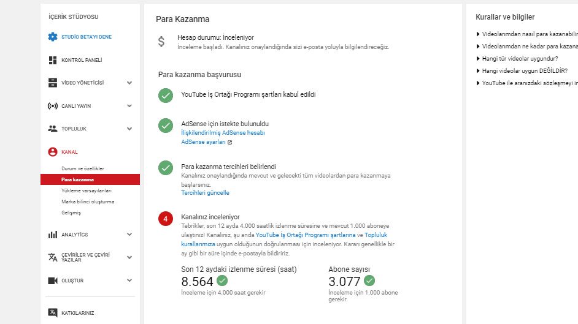Viewport: 578px width, 324px height.
Task: Expand 'YouTube ile aranızdaki sözleşmeyi' triangle
Action: click(478, 83)
